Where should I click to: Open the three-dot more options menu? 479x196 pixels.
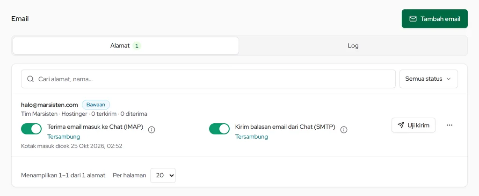[450, 125]
